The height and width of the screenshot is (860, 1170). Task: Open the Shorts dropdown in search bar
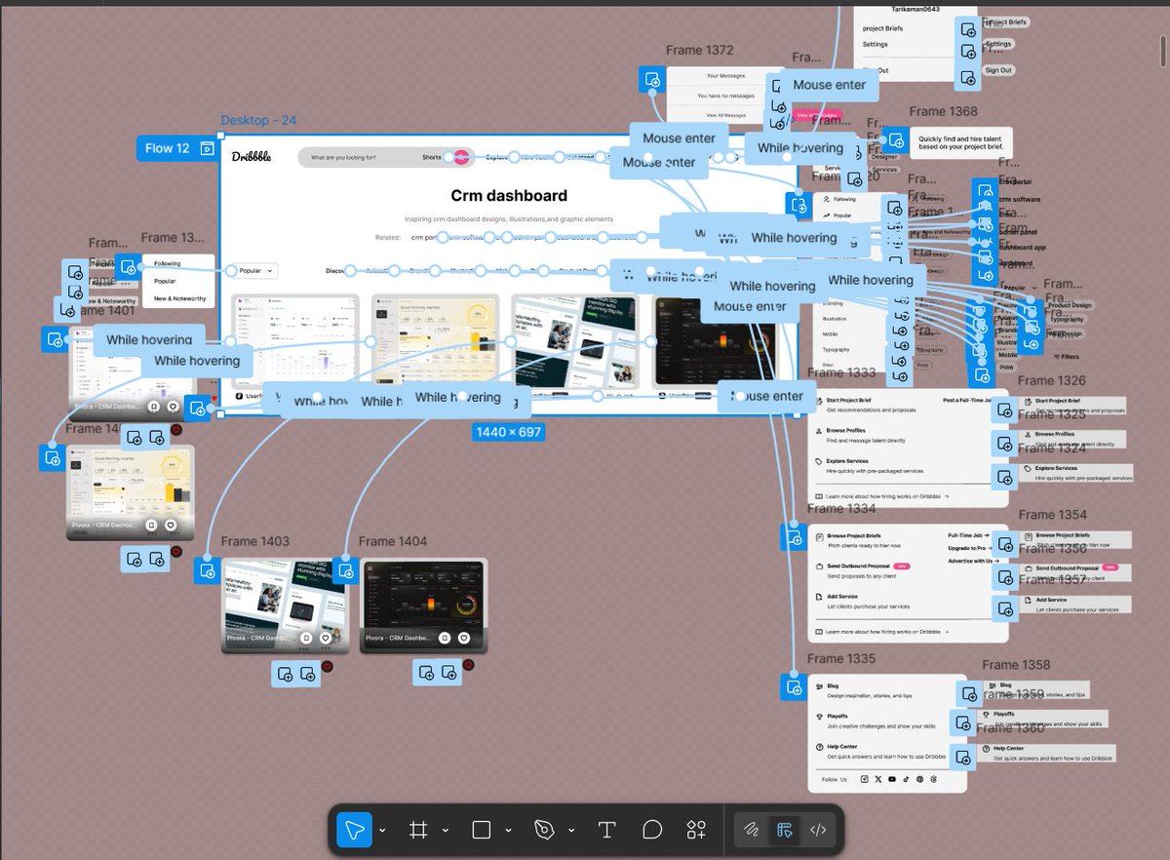point(432,157)
